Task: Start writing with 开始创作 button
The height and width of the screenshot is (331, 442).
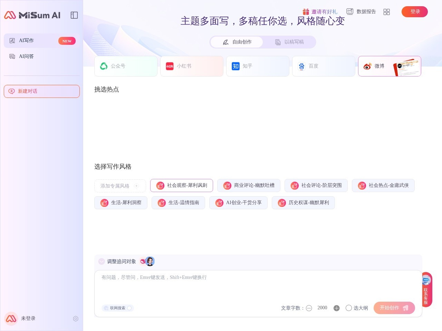Action: [394, 308]
